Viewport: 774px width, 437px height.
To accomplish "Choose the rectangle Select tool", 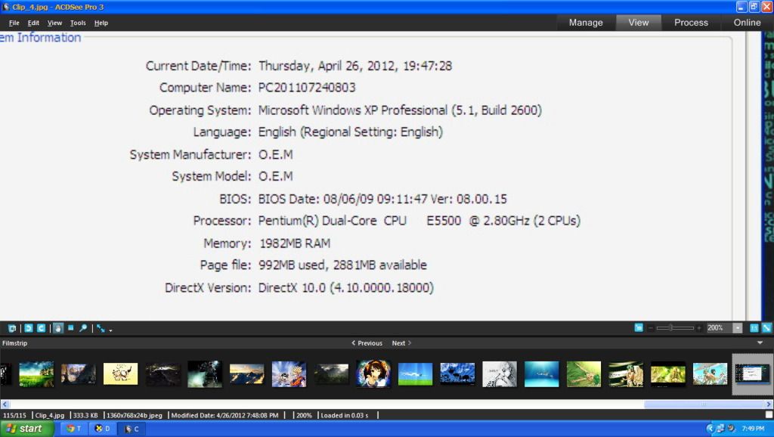I will (70, 328).
